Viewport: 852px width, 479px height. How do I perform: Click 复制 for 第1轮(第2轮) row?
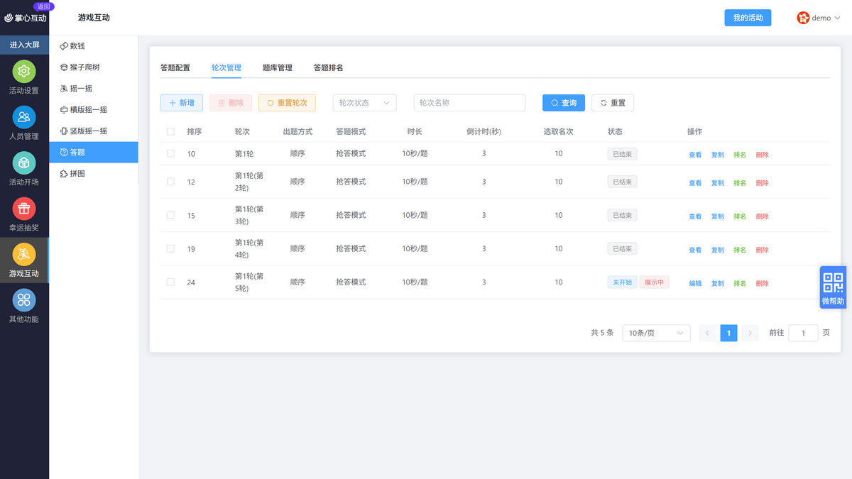718,183
